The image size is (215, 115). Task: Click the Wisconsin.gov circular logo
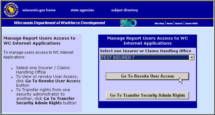coord(11,10)
